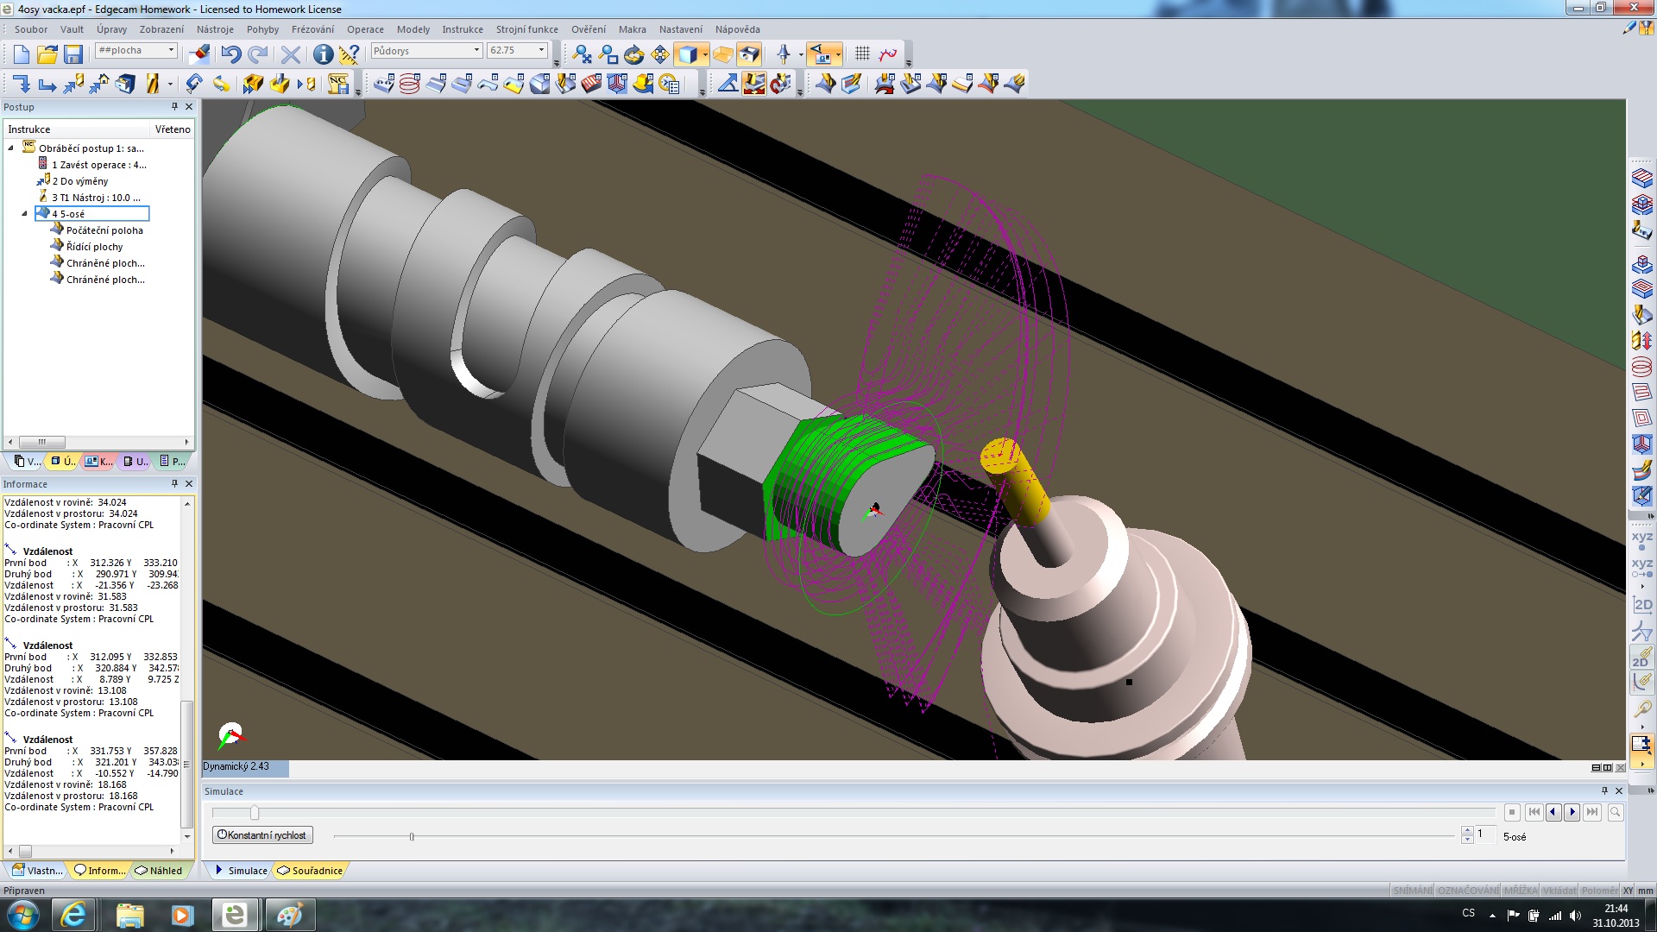Click the rotate view icon

coord(634,54)
